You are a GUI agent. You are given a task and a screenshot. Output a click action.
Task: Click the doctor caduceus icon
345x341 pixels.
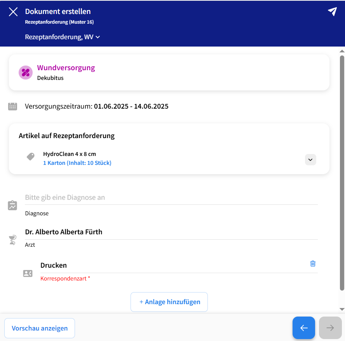(12, 240)
